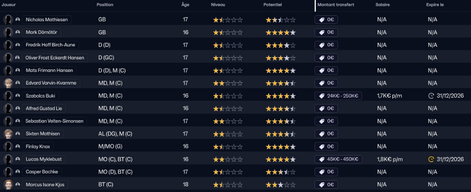471x192 pixels.
Task: Click the small icon beside Mark Dömötör
Action: [x=18, y=32]
